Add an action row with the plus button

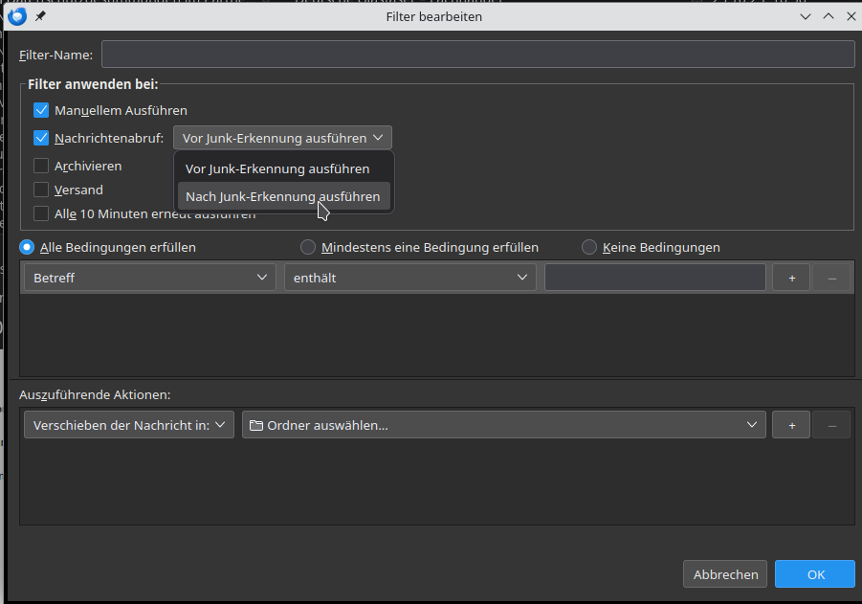click(791, 425)
